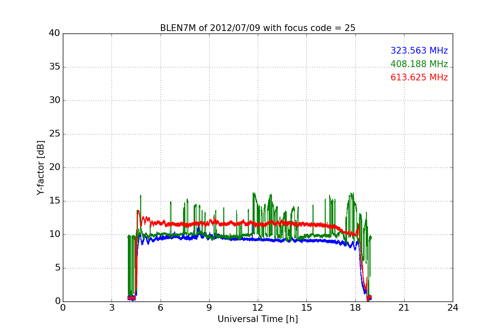Click the y-axis tick label 40
Image resolution: width=503 pixels, height=335 pixels.
55,33
